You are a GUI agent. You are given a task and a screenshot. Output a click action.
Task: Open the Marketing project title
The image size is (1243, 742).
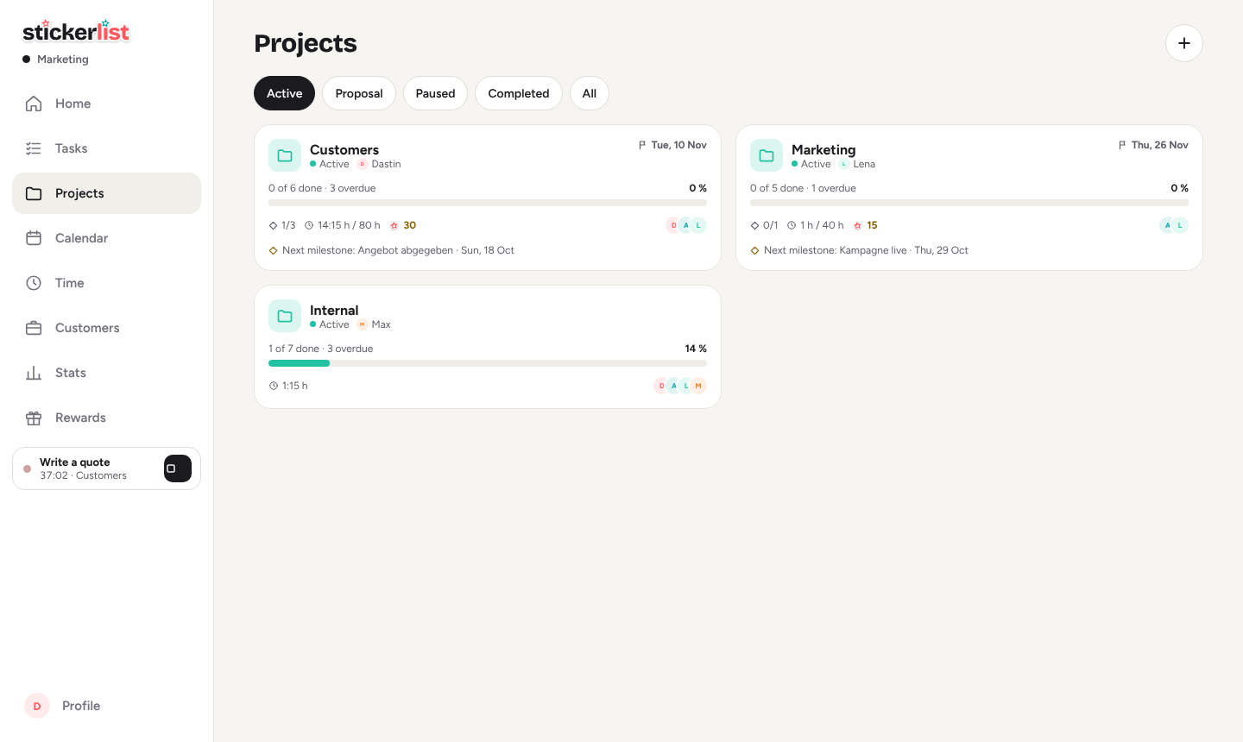pos(823,149)
